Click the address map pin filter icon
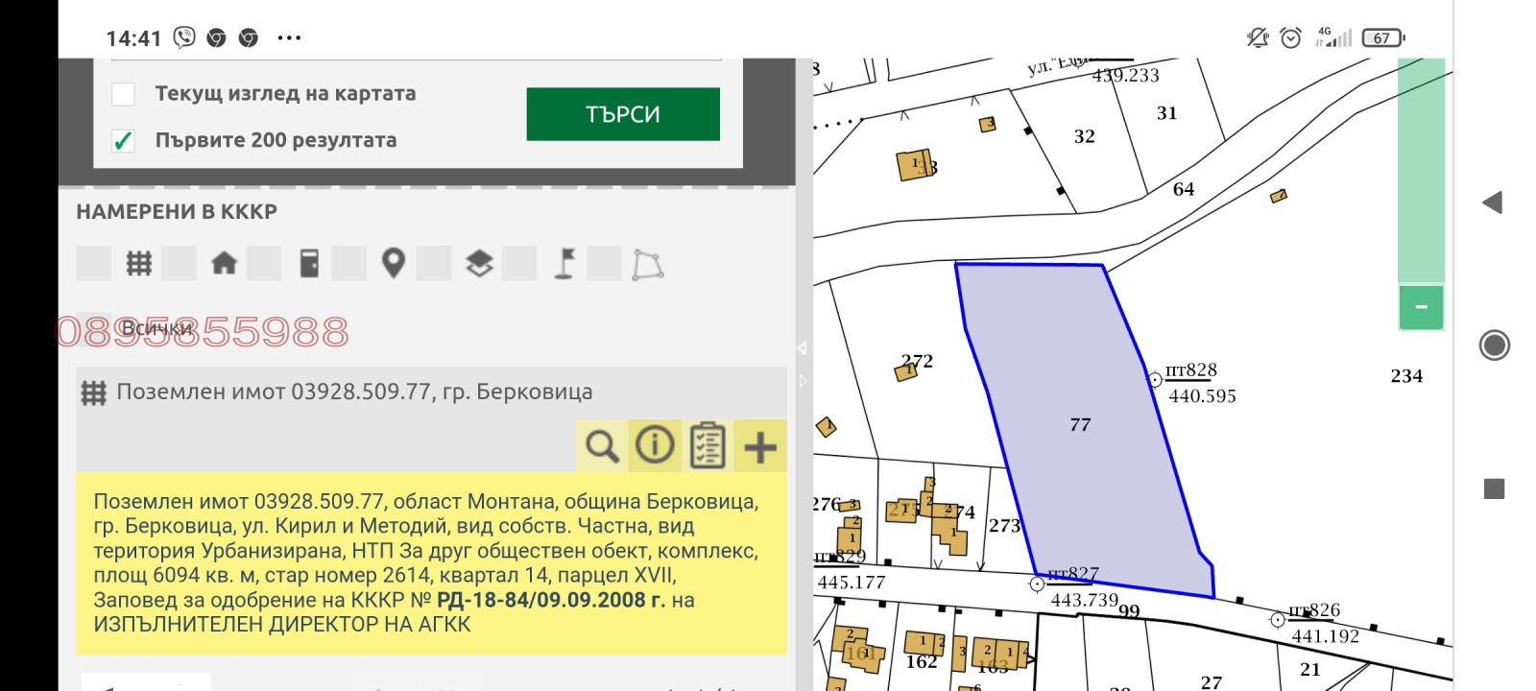1536x691 pixels. coord(394,263)
